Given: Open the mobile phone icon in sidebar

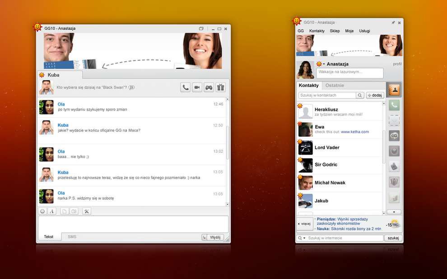Looking at the screenshot, I should pyautogui.click(x=394, y=166).
